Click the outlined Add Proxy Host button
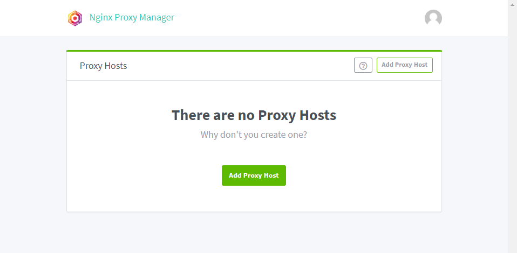The height and width of the screenshot is (253, 517). [x=405, y=65]
